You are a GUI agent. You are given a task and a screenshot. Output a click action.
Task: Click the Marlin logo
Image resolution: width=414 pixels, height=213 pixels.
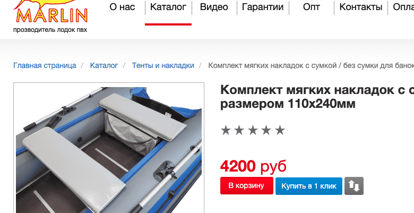tap(50, 12)
